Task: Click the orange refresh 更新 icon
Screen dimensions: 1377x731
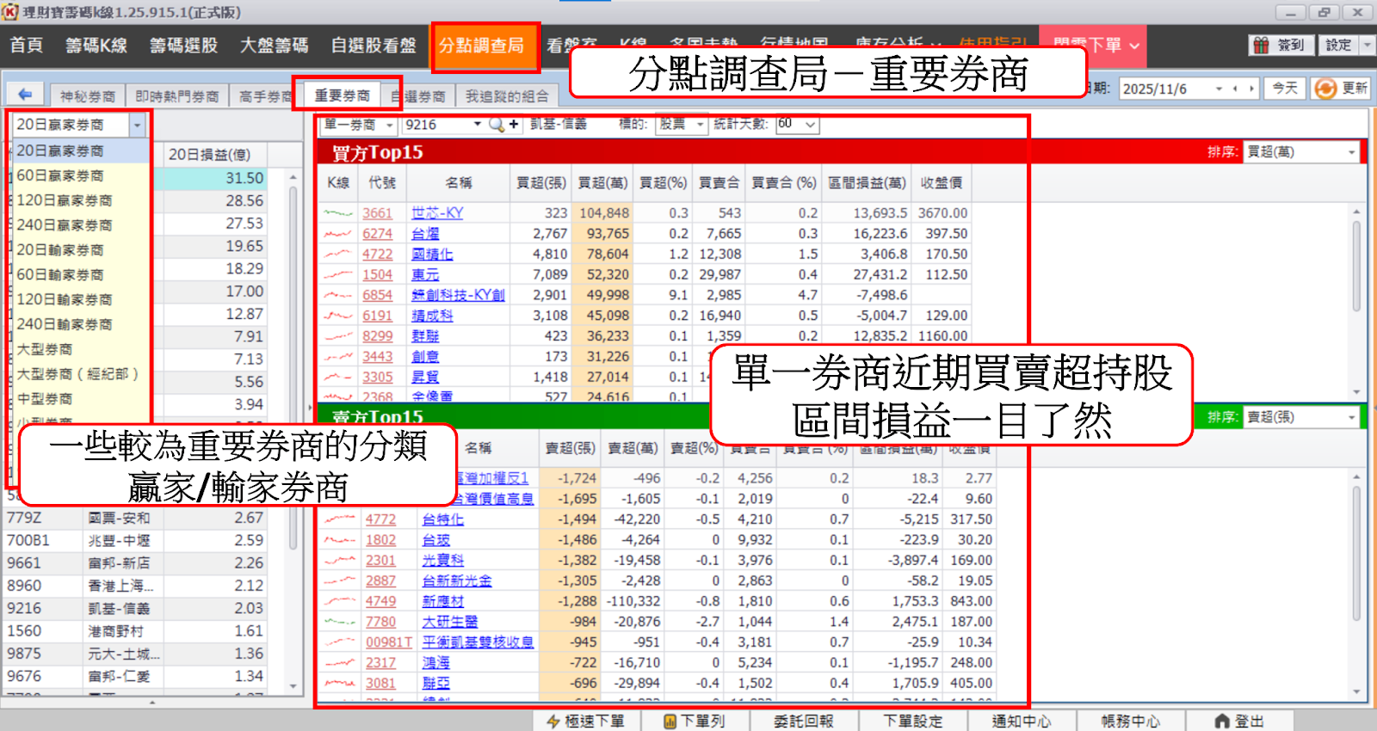Action: [x=1325, y=89]
